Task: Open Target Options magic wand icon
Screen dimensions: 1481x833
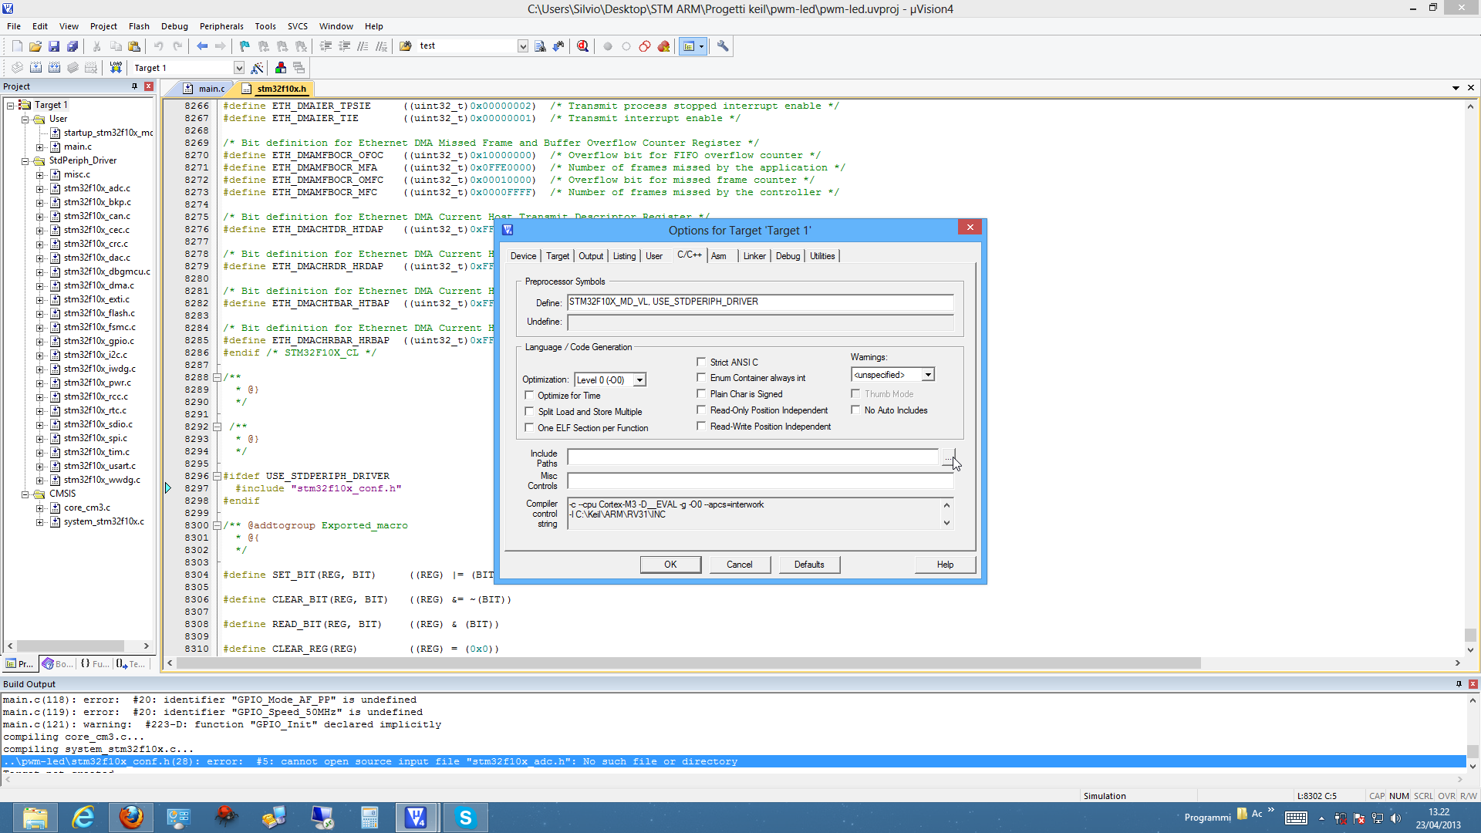Action: (x=258, y=68)
